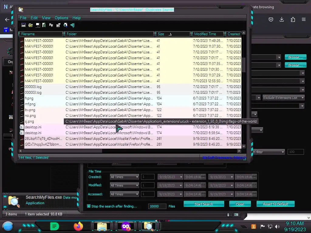Click the Start Search button
Image resolution: width=311 pixels, height=233 pixels.
(204, 204)
